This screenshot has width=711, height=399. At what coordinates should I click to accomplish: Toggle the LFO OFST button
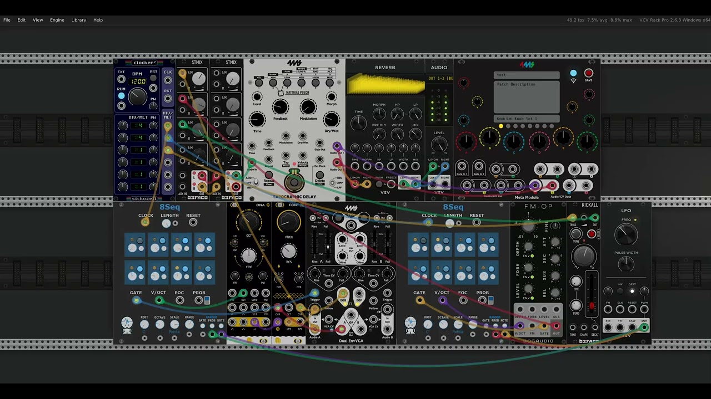click(x=632, y=291)
